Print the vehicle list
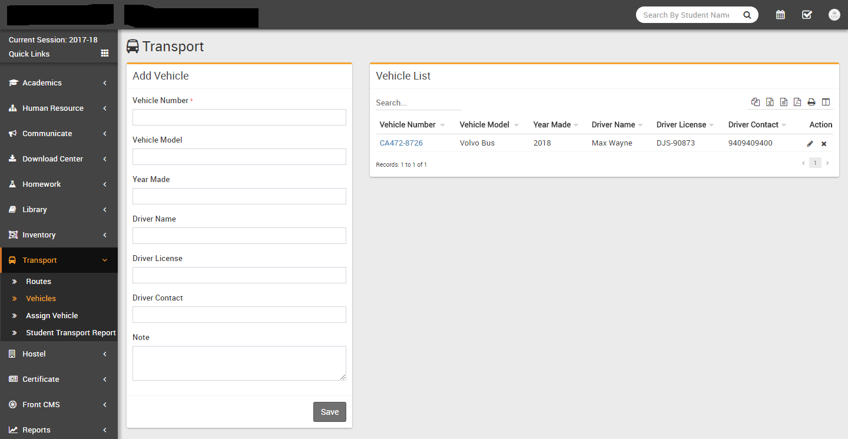The height and width of the screenshot is (439, 848). (811, 102)
